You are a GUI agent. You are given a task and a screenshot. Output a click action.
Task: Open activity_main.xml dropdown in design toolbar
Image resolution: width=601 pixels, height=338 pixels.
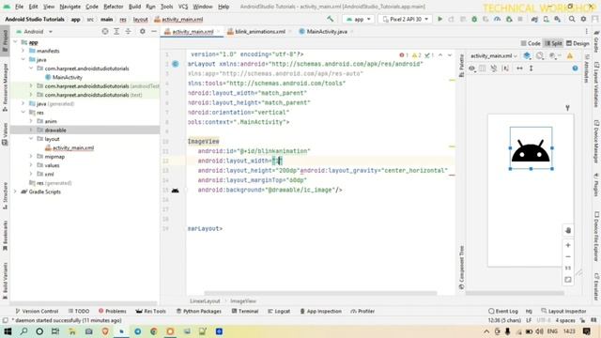(494, 56)
